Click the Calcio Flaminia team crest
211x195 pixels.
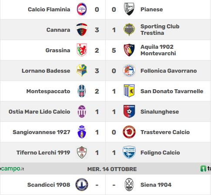pos(82,9)
